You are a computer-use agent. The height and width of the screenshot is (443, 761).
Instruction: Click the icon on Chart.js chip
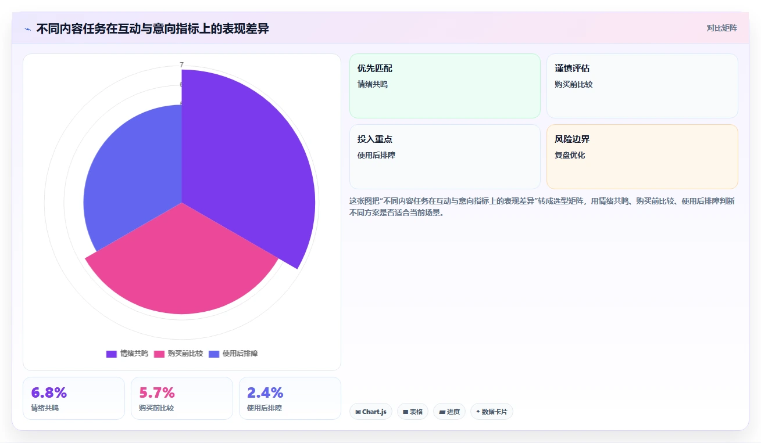click(x=358, y=412)
